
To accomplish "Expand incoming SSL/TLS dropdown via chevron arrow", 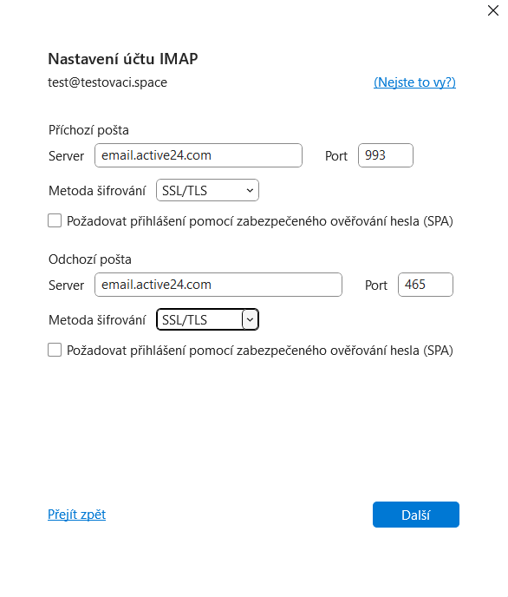I will [x=250, y=190].
